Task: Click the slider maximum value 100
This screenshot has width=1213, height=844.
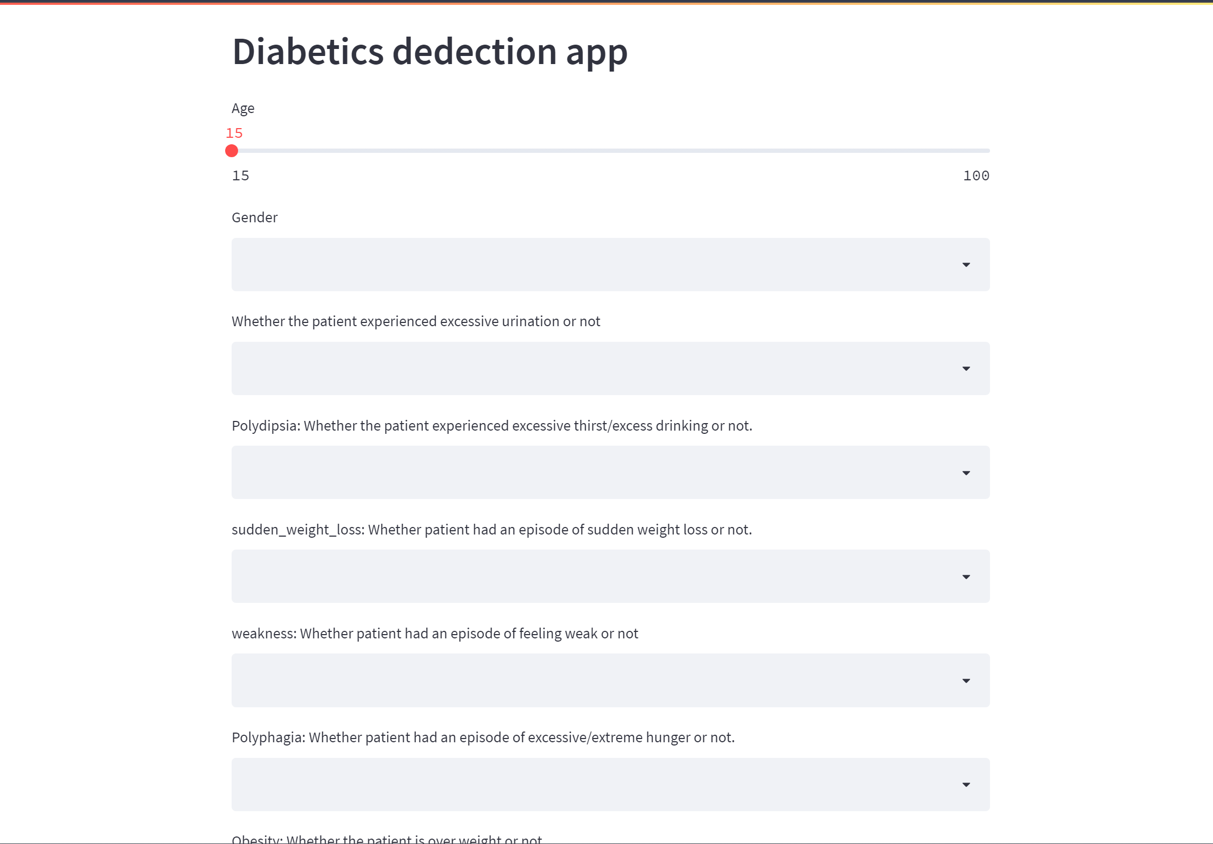Action: [x=976, y=176]
